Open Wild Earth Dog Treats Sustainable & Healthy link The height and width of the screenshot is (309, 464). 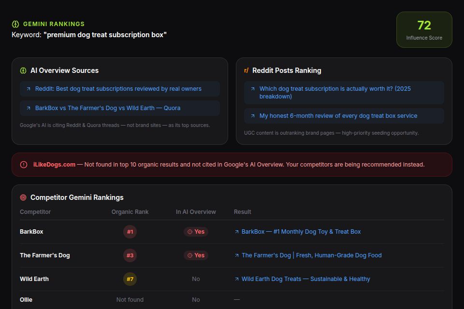point(305,279)
